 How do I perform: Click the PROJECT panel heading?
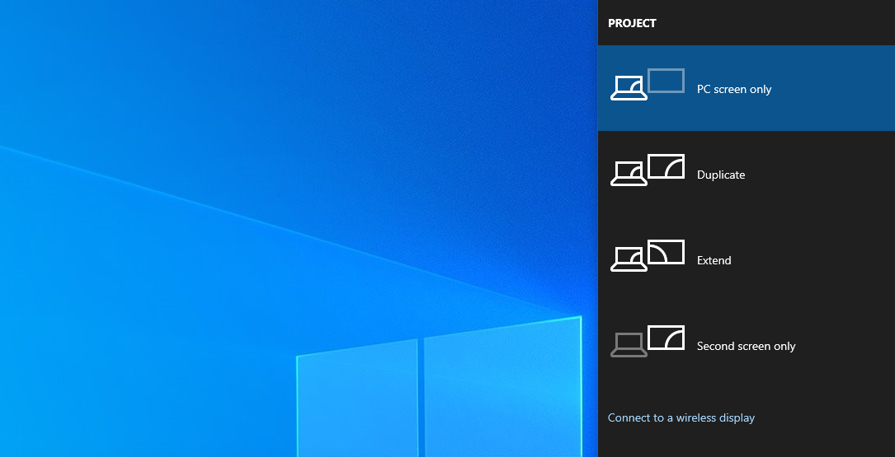(x=632, y=23)
